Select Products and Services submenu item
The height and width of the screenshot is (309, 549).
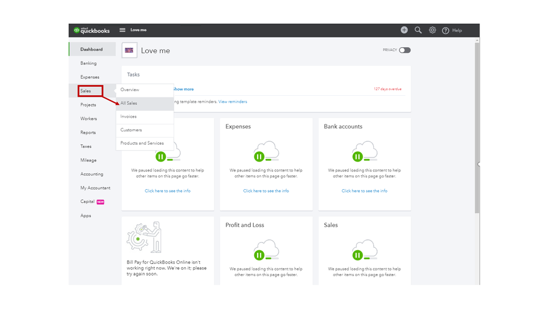[142, 143]
